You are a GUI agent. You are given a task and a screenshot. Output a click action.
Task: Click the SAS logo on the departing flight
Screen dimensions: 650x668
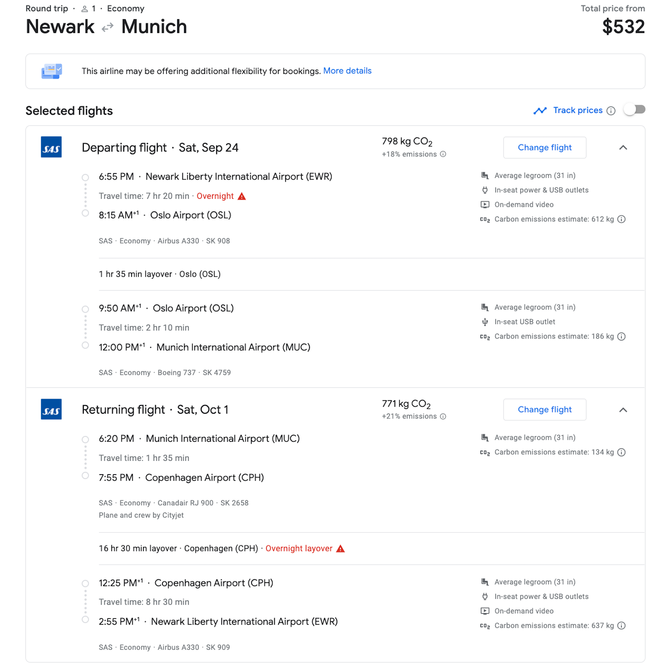(x=51, y=147)
